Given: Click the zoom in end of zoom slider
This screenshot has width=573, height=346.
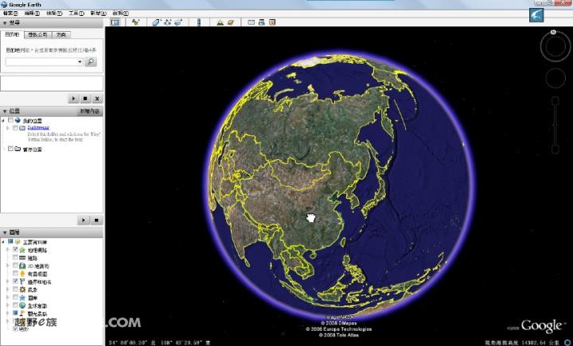Looking at the screenshot, I should (555, 100).
